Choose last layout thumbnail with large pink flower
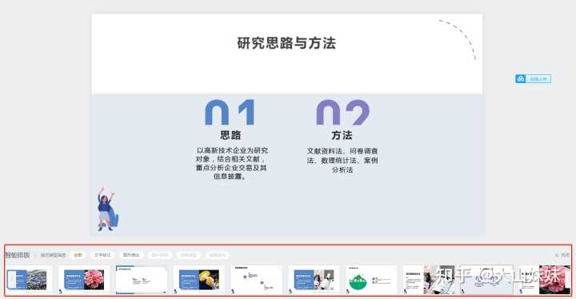Image resolution: width=576 pixels, height=299 pixels. click(544, 280)
